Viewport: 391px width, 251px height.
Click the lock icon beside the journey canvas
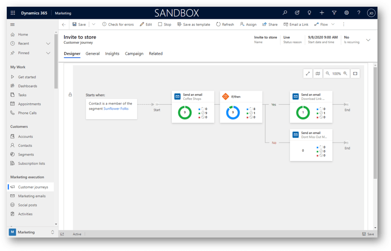pyautogui.click(x=70, y=95)
